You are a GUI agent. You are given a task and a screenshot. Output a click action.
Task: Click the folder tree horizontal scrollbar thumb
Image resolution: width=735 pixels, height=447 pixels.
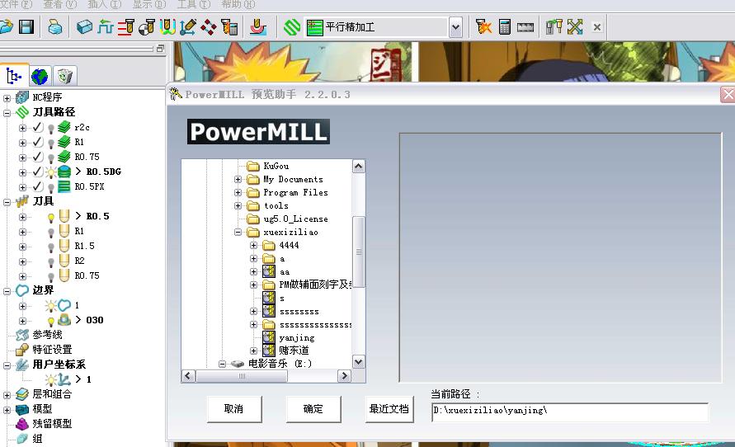[x=242, y=376]
